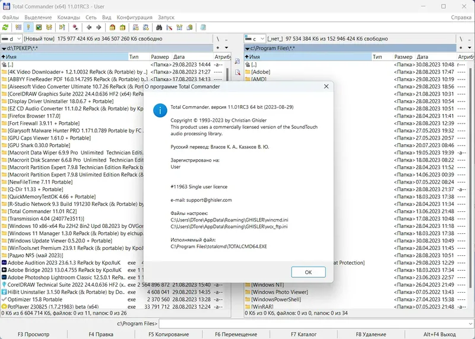Open the Запуск menu
Viewport: 475px width, 339px height.
pos(166,17)
